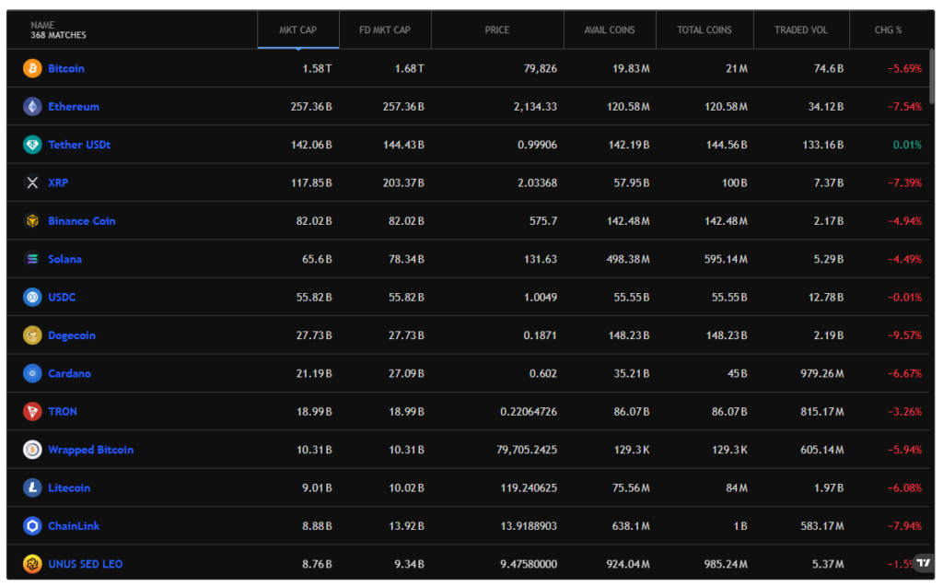This screenshot has height=587, width=943.
Task: Click the Tether USDt logo icon
Action: pyautogui.click(x=32, y=145)
